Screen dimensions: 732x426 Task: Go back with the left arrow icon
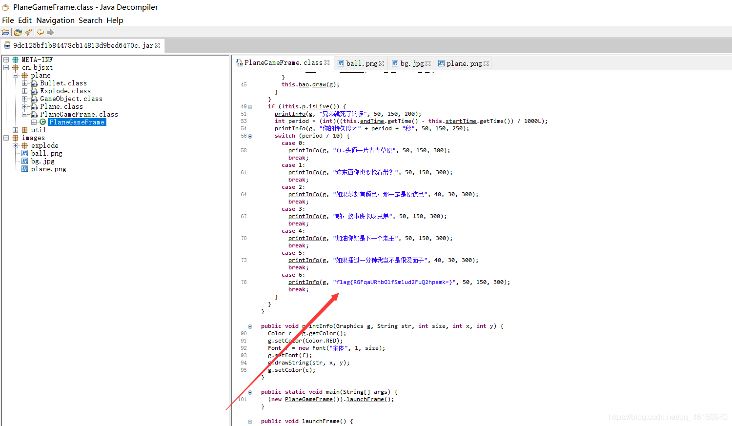41,32
